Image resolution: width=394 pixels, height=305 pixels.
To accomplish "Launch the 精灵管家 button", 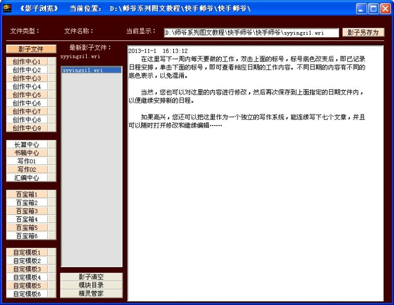I will click(91, 293).
